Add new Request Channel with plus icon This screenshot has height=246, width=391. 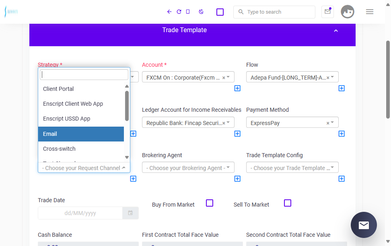[133, 179]
